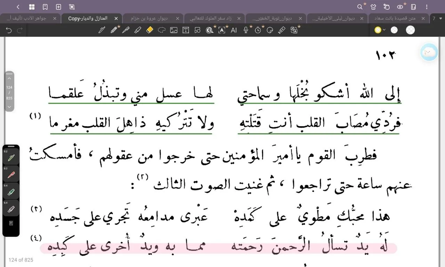Add a bookmark to this page
This screenshot has width=445, height=267.
pyautogui.click(x=45, y=7)
